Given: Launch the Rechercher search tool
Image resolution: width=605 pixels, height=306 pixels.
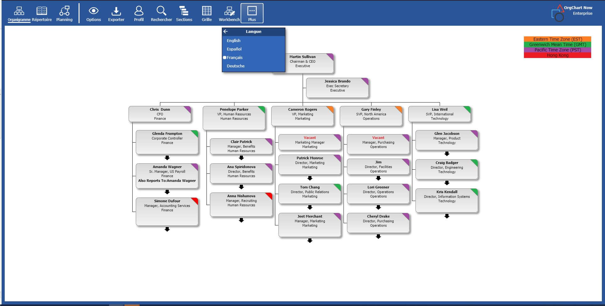Looking at the screenshot, I should click(x=161, y=14).
